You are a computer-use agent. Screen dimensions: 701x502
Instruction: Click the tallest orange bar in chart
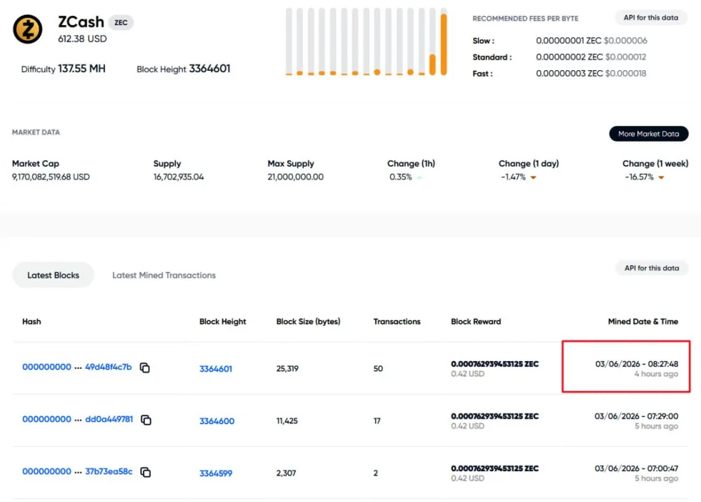point(444,43)
